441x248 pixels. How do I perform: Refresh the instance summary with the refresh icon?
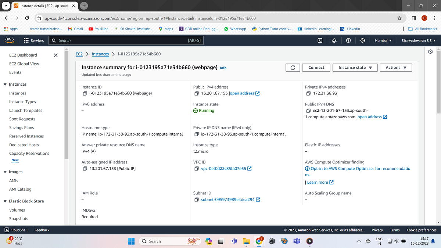pos(293,67)
